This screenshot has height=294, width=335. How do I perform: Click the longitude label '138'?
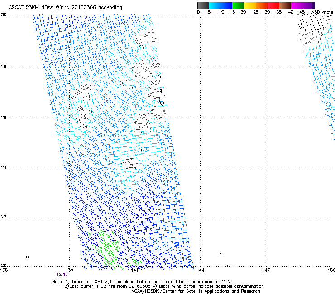click(x=69, y=270)
